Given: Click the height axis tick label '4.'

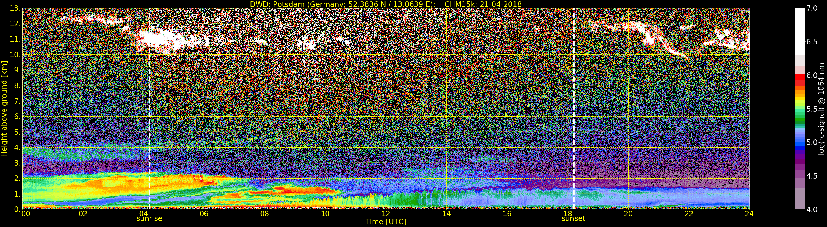Looking at the screenshot, I should click(17, 148).
